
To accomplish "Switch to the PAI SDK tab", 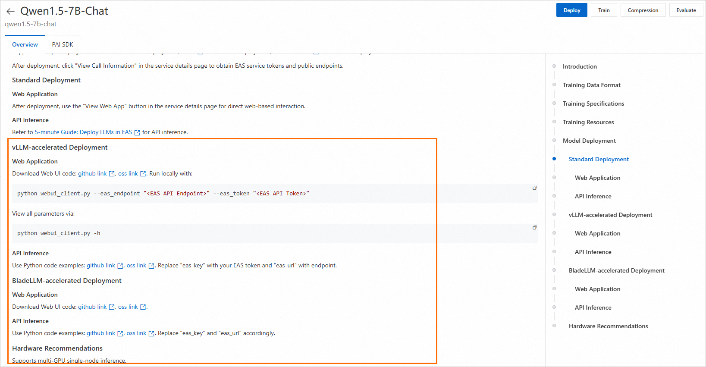I will point(63,44).
